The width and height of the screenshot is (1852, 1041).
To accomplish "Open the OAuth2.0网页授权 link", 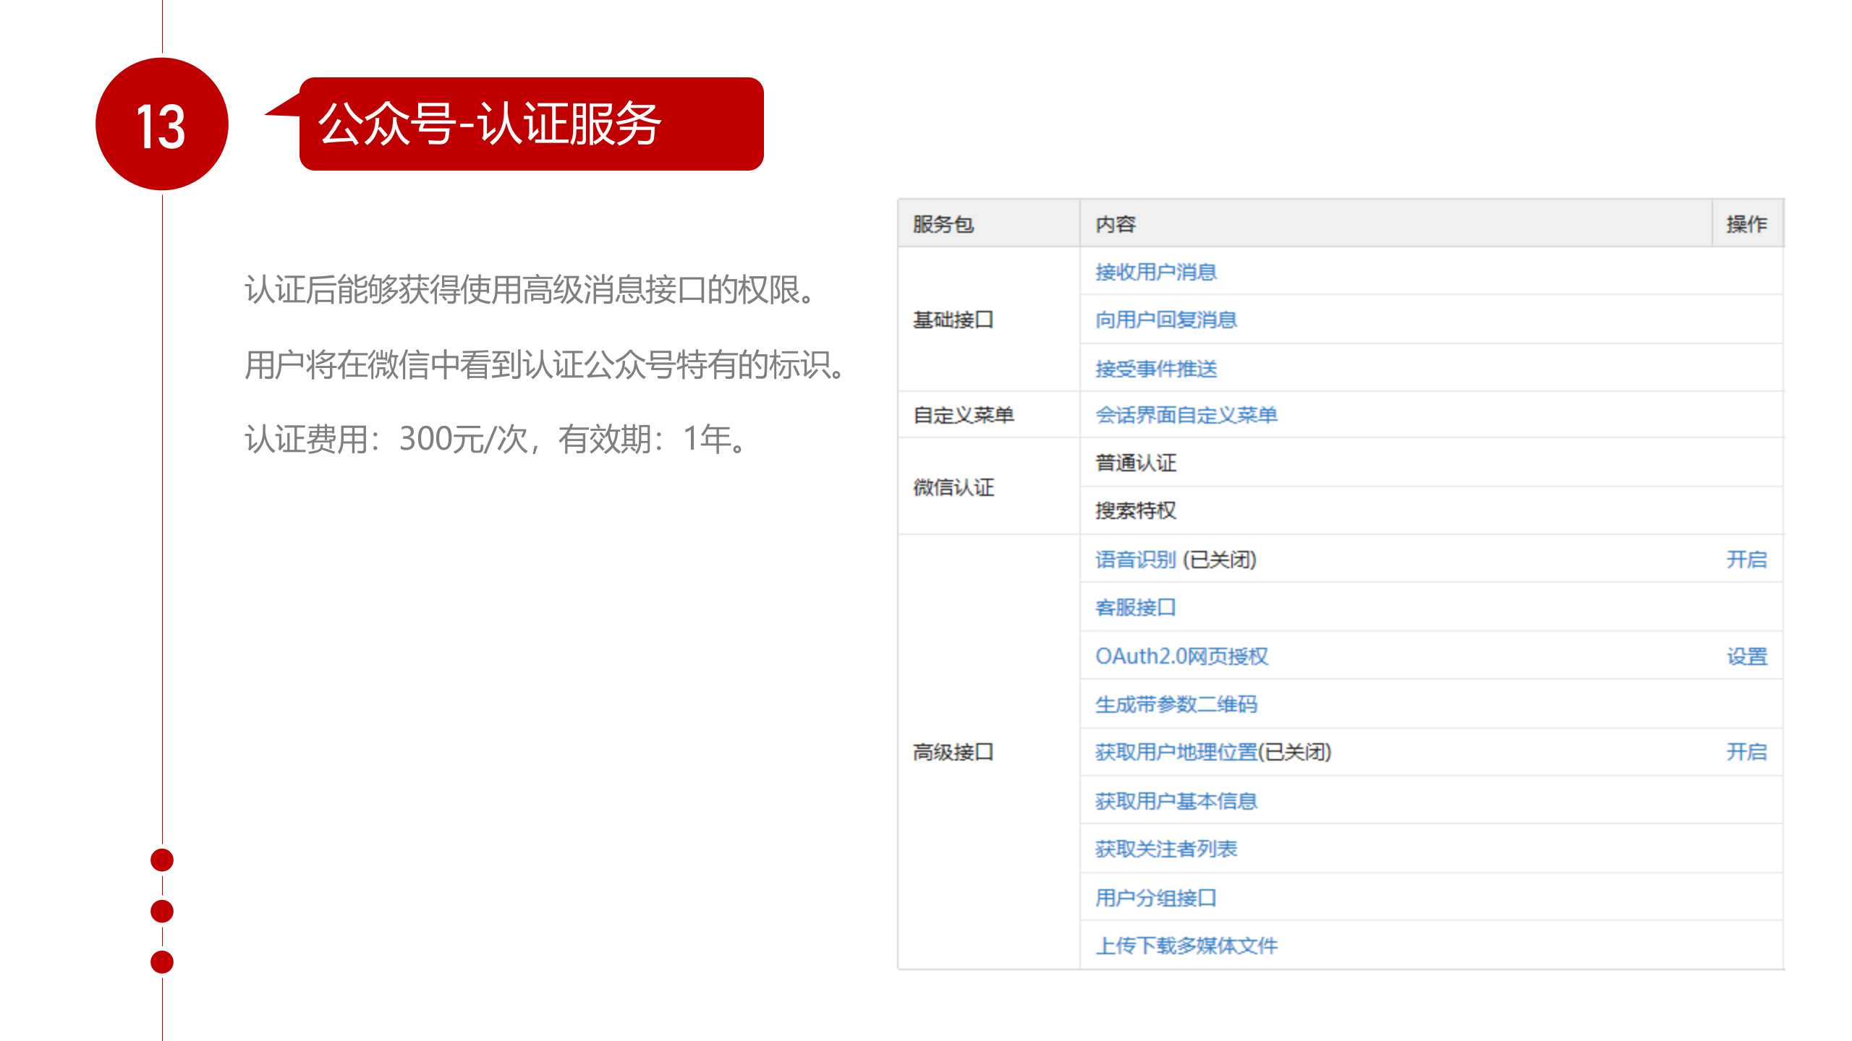I will pos(1184,656).
